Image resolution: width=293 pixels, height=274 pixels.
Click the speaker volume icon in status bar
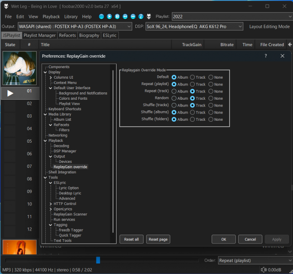pos(264,270)
